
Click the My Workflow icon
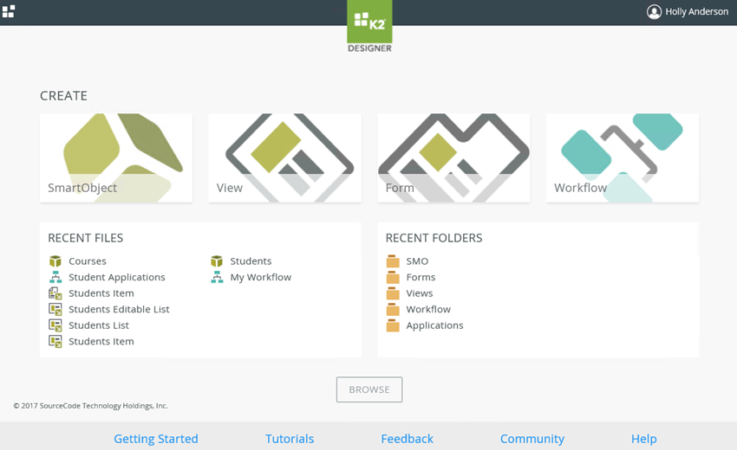click(217, 277)
